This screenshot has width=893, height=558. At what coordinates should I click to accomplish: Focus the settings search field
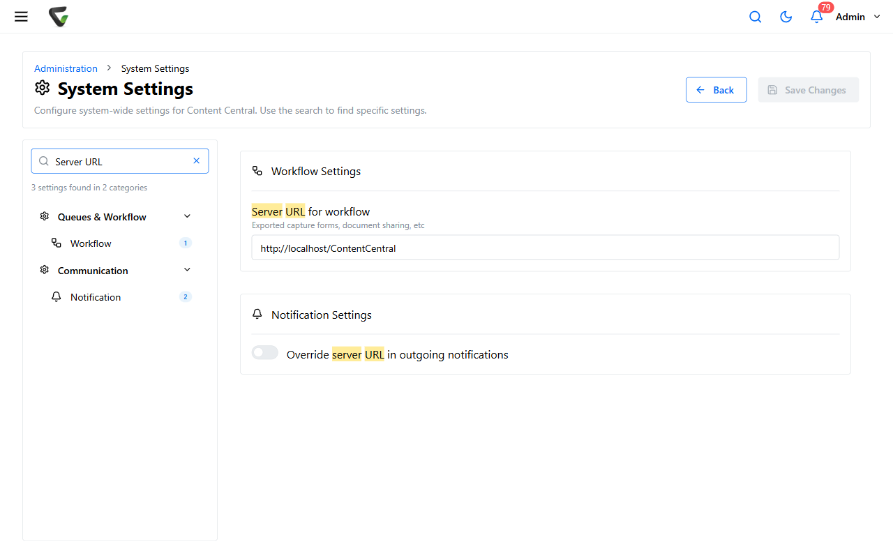coord(120,161)
